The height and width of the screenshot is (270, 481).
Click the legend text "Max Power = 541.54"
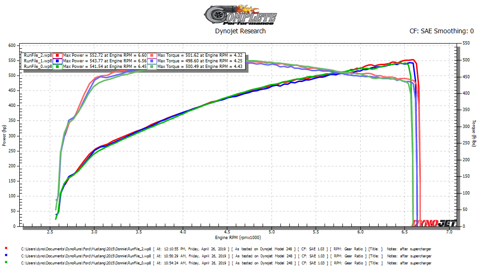(83, 67)
